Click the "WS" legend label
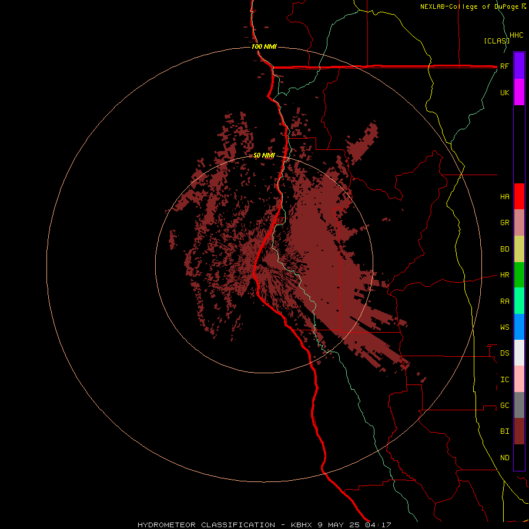 point(505,327)
